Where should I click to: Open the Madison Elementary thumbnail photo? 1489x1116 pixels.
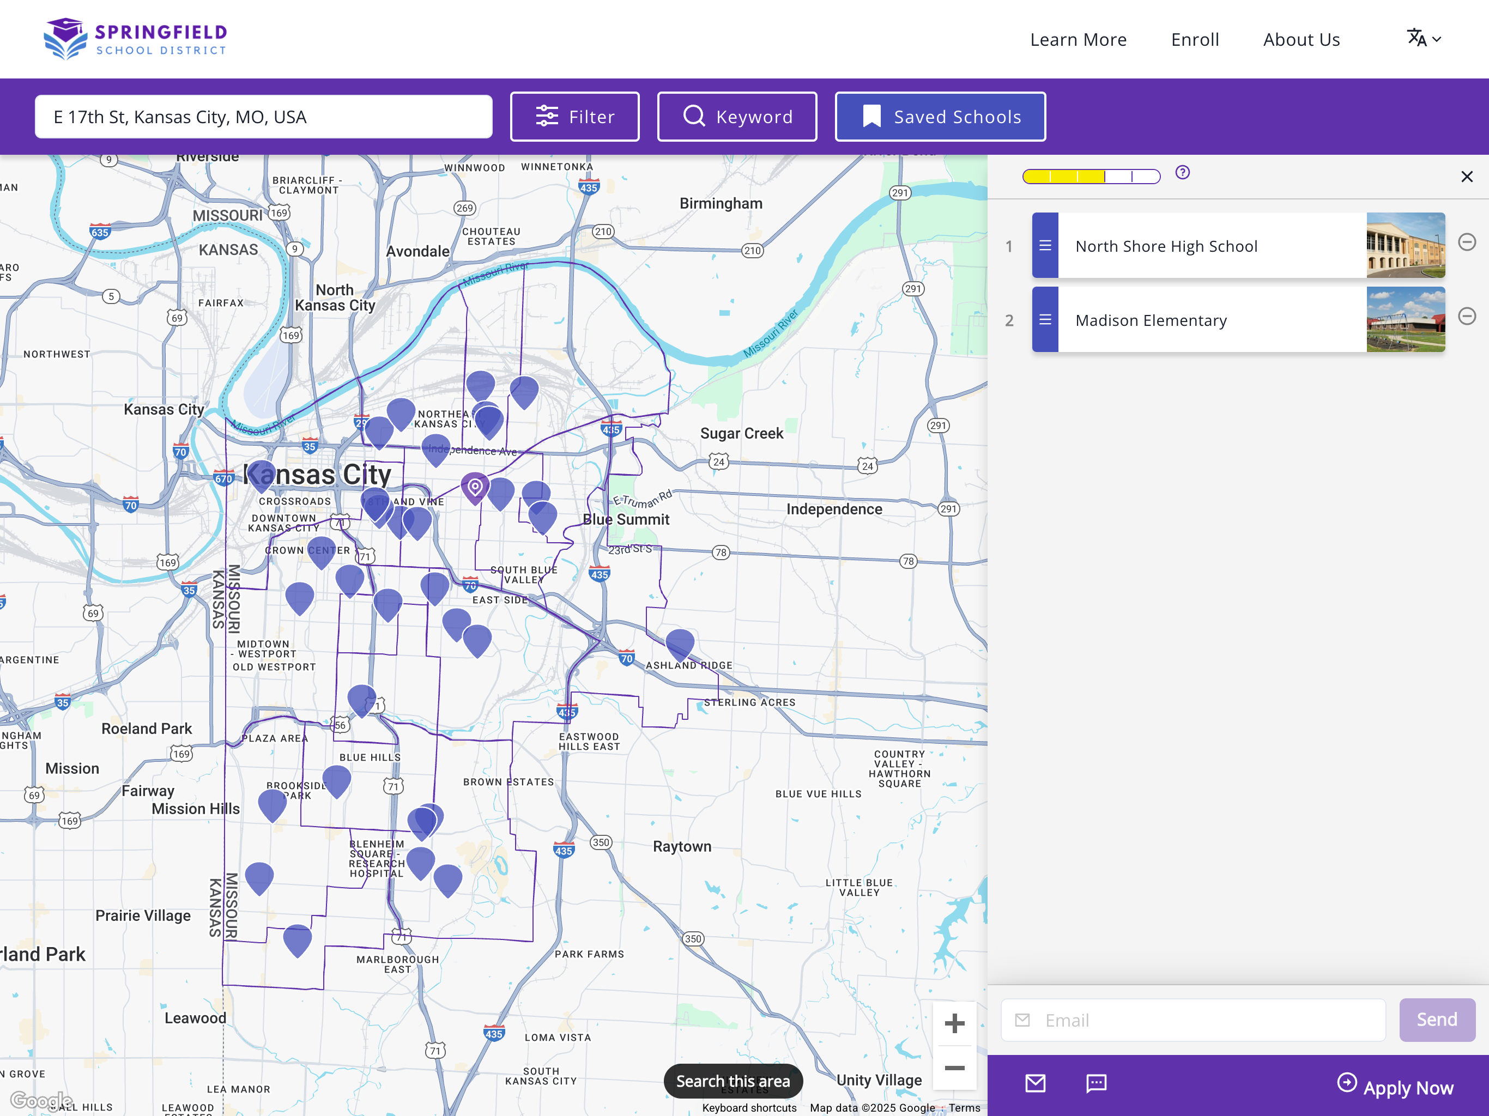click(x=1405, y=320)
